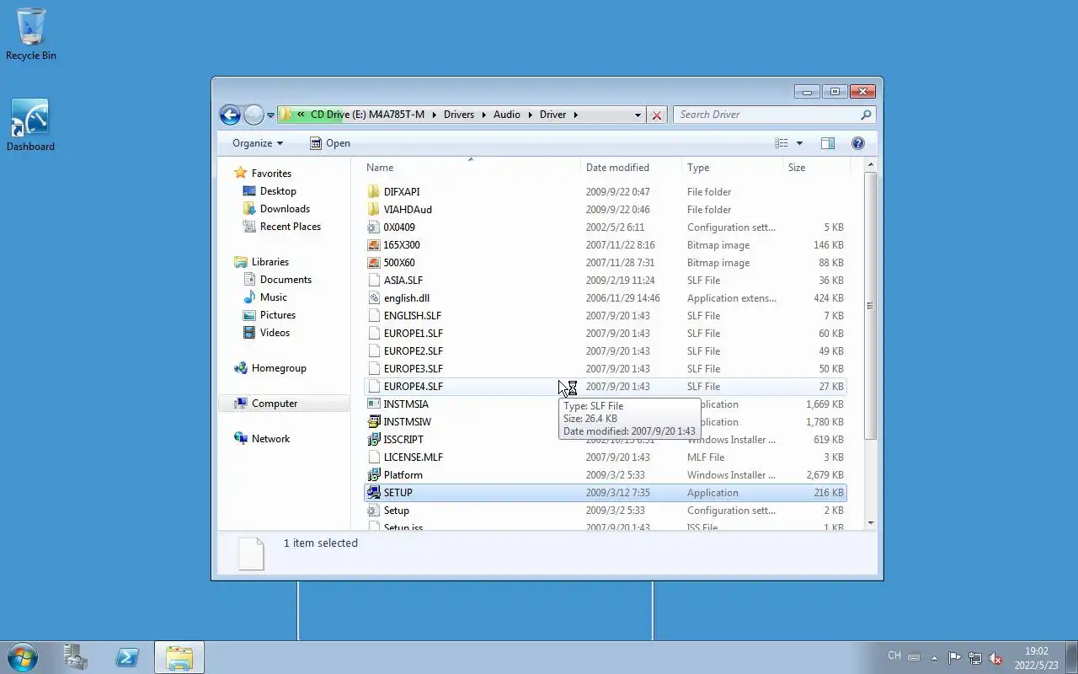Image resolution: width=1078 pixels, height=674 pixels.
Task: Select Videos library
Action: point(275,333)
